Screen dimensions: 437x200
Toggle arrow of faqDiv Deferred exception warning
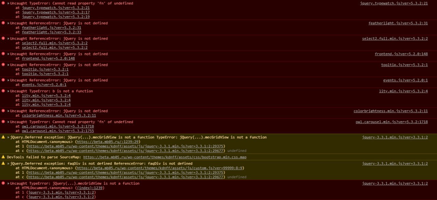tap(9, 163)
